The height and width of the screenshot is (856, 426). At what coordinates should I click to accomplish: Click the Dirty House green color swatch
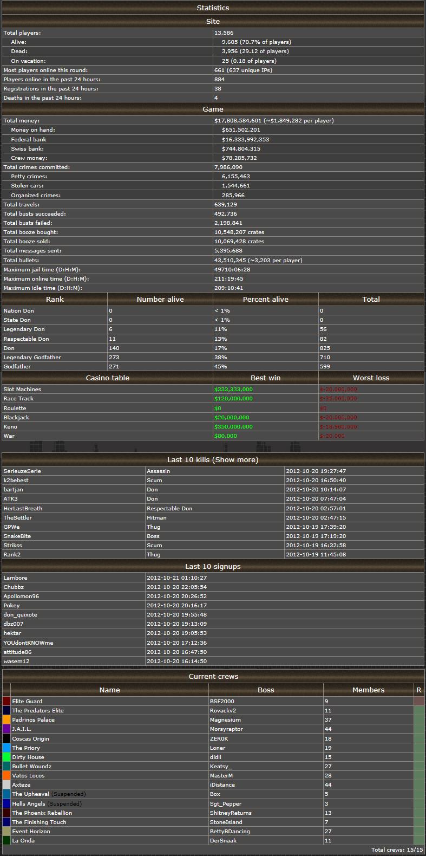point(6,757)
